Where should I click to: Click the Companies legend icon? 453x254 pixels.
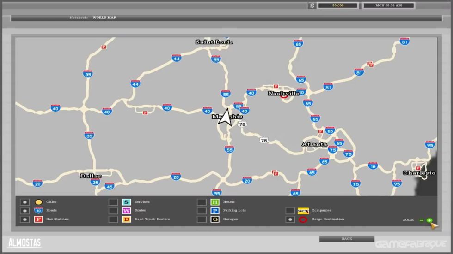tap(303, 211)
